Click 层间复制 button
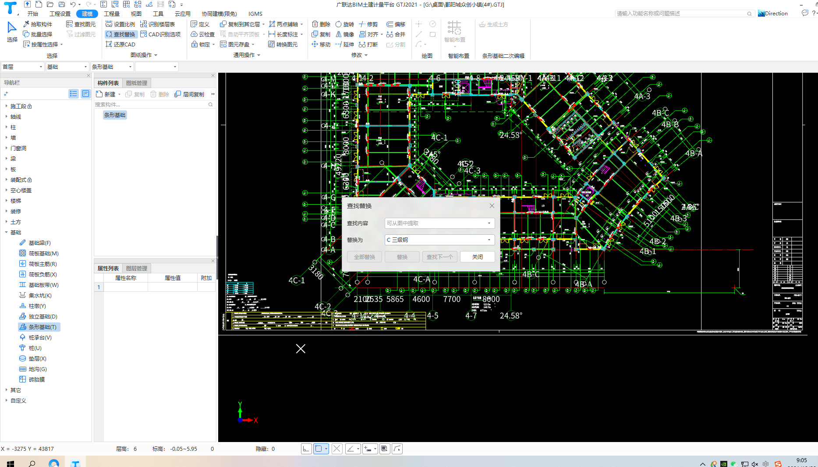The image size is (818, 467). [189, 94]
